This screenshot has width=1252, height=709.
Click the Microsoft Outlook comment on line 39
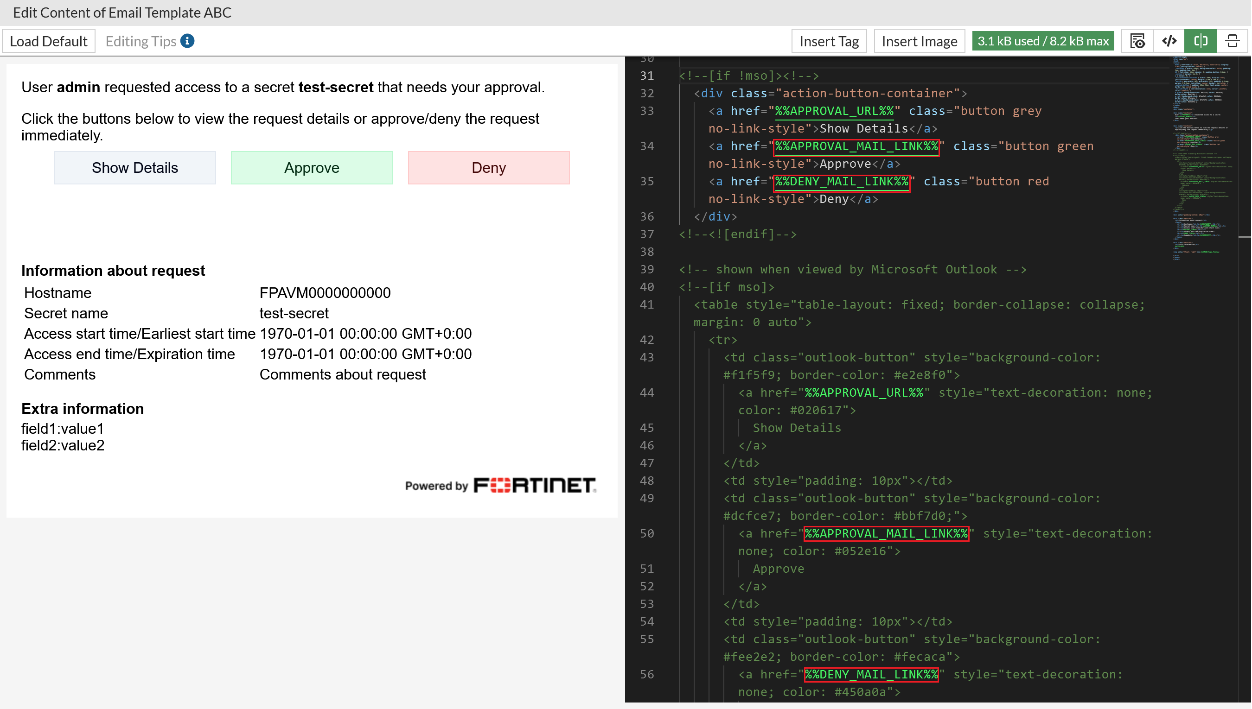point(853,269)
